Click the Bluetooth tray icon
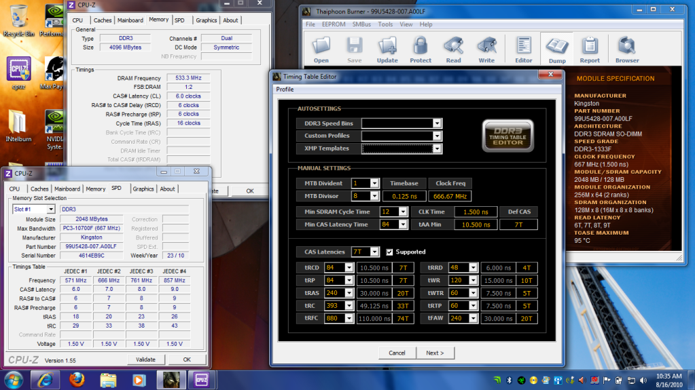 click(x=510, y=381)
